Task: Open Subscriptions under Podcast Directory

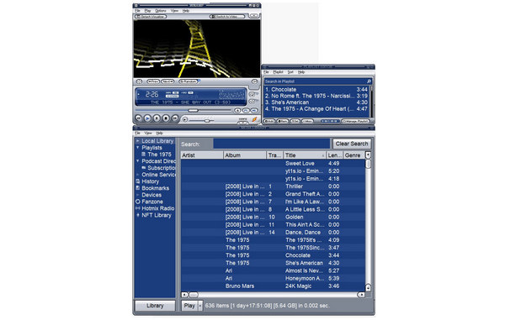Action: [x=161, y=168]
